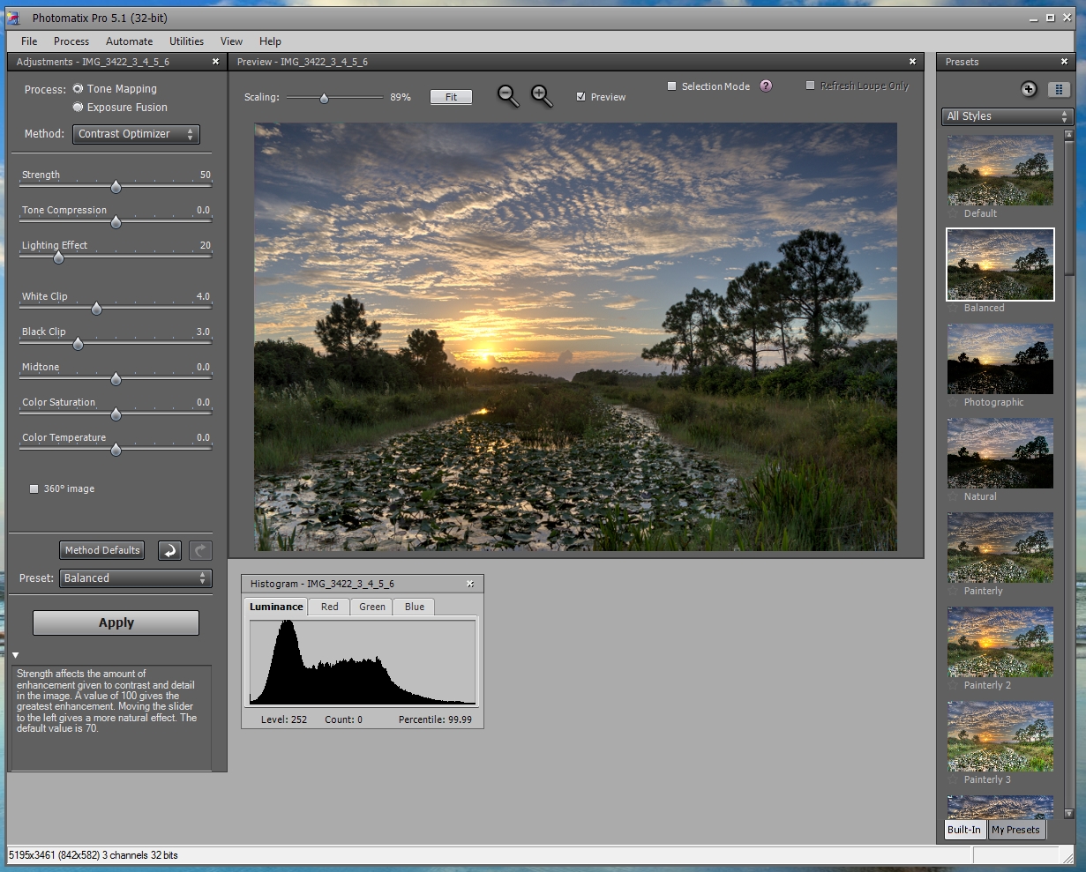Select the Default preset thumbnail
This screenshot has width=1086, height=872.
tap(1000, 170)
